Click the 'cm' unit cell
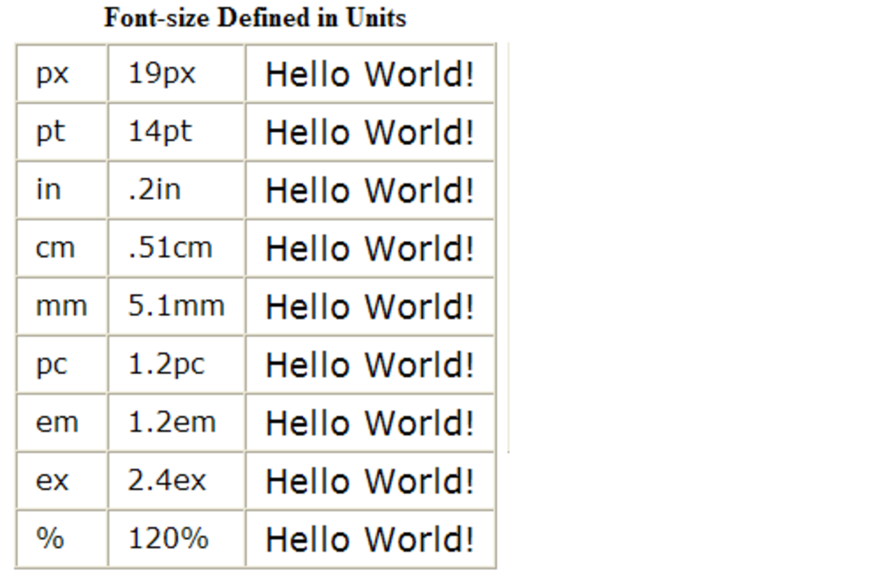The image size is (876, 587). (55, 248)
